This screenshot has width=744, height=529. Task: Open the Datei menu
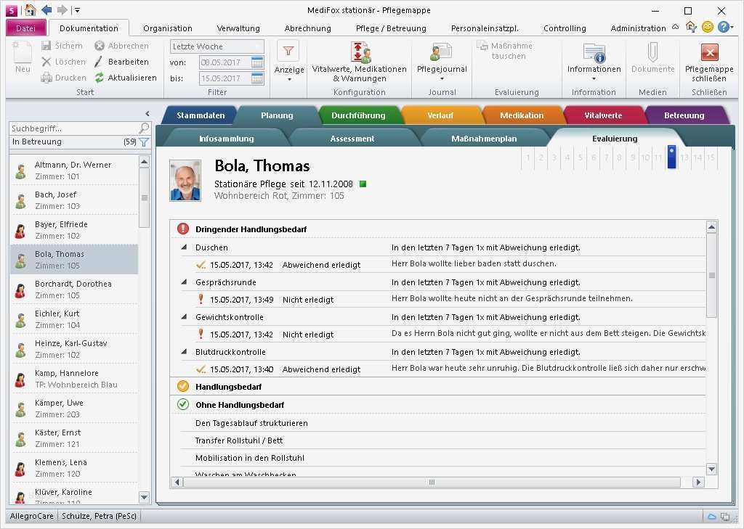coord(25,28)
